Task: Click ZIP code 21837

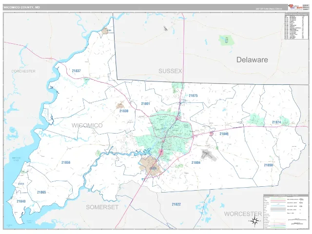Action: pos(76,71)
